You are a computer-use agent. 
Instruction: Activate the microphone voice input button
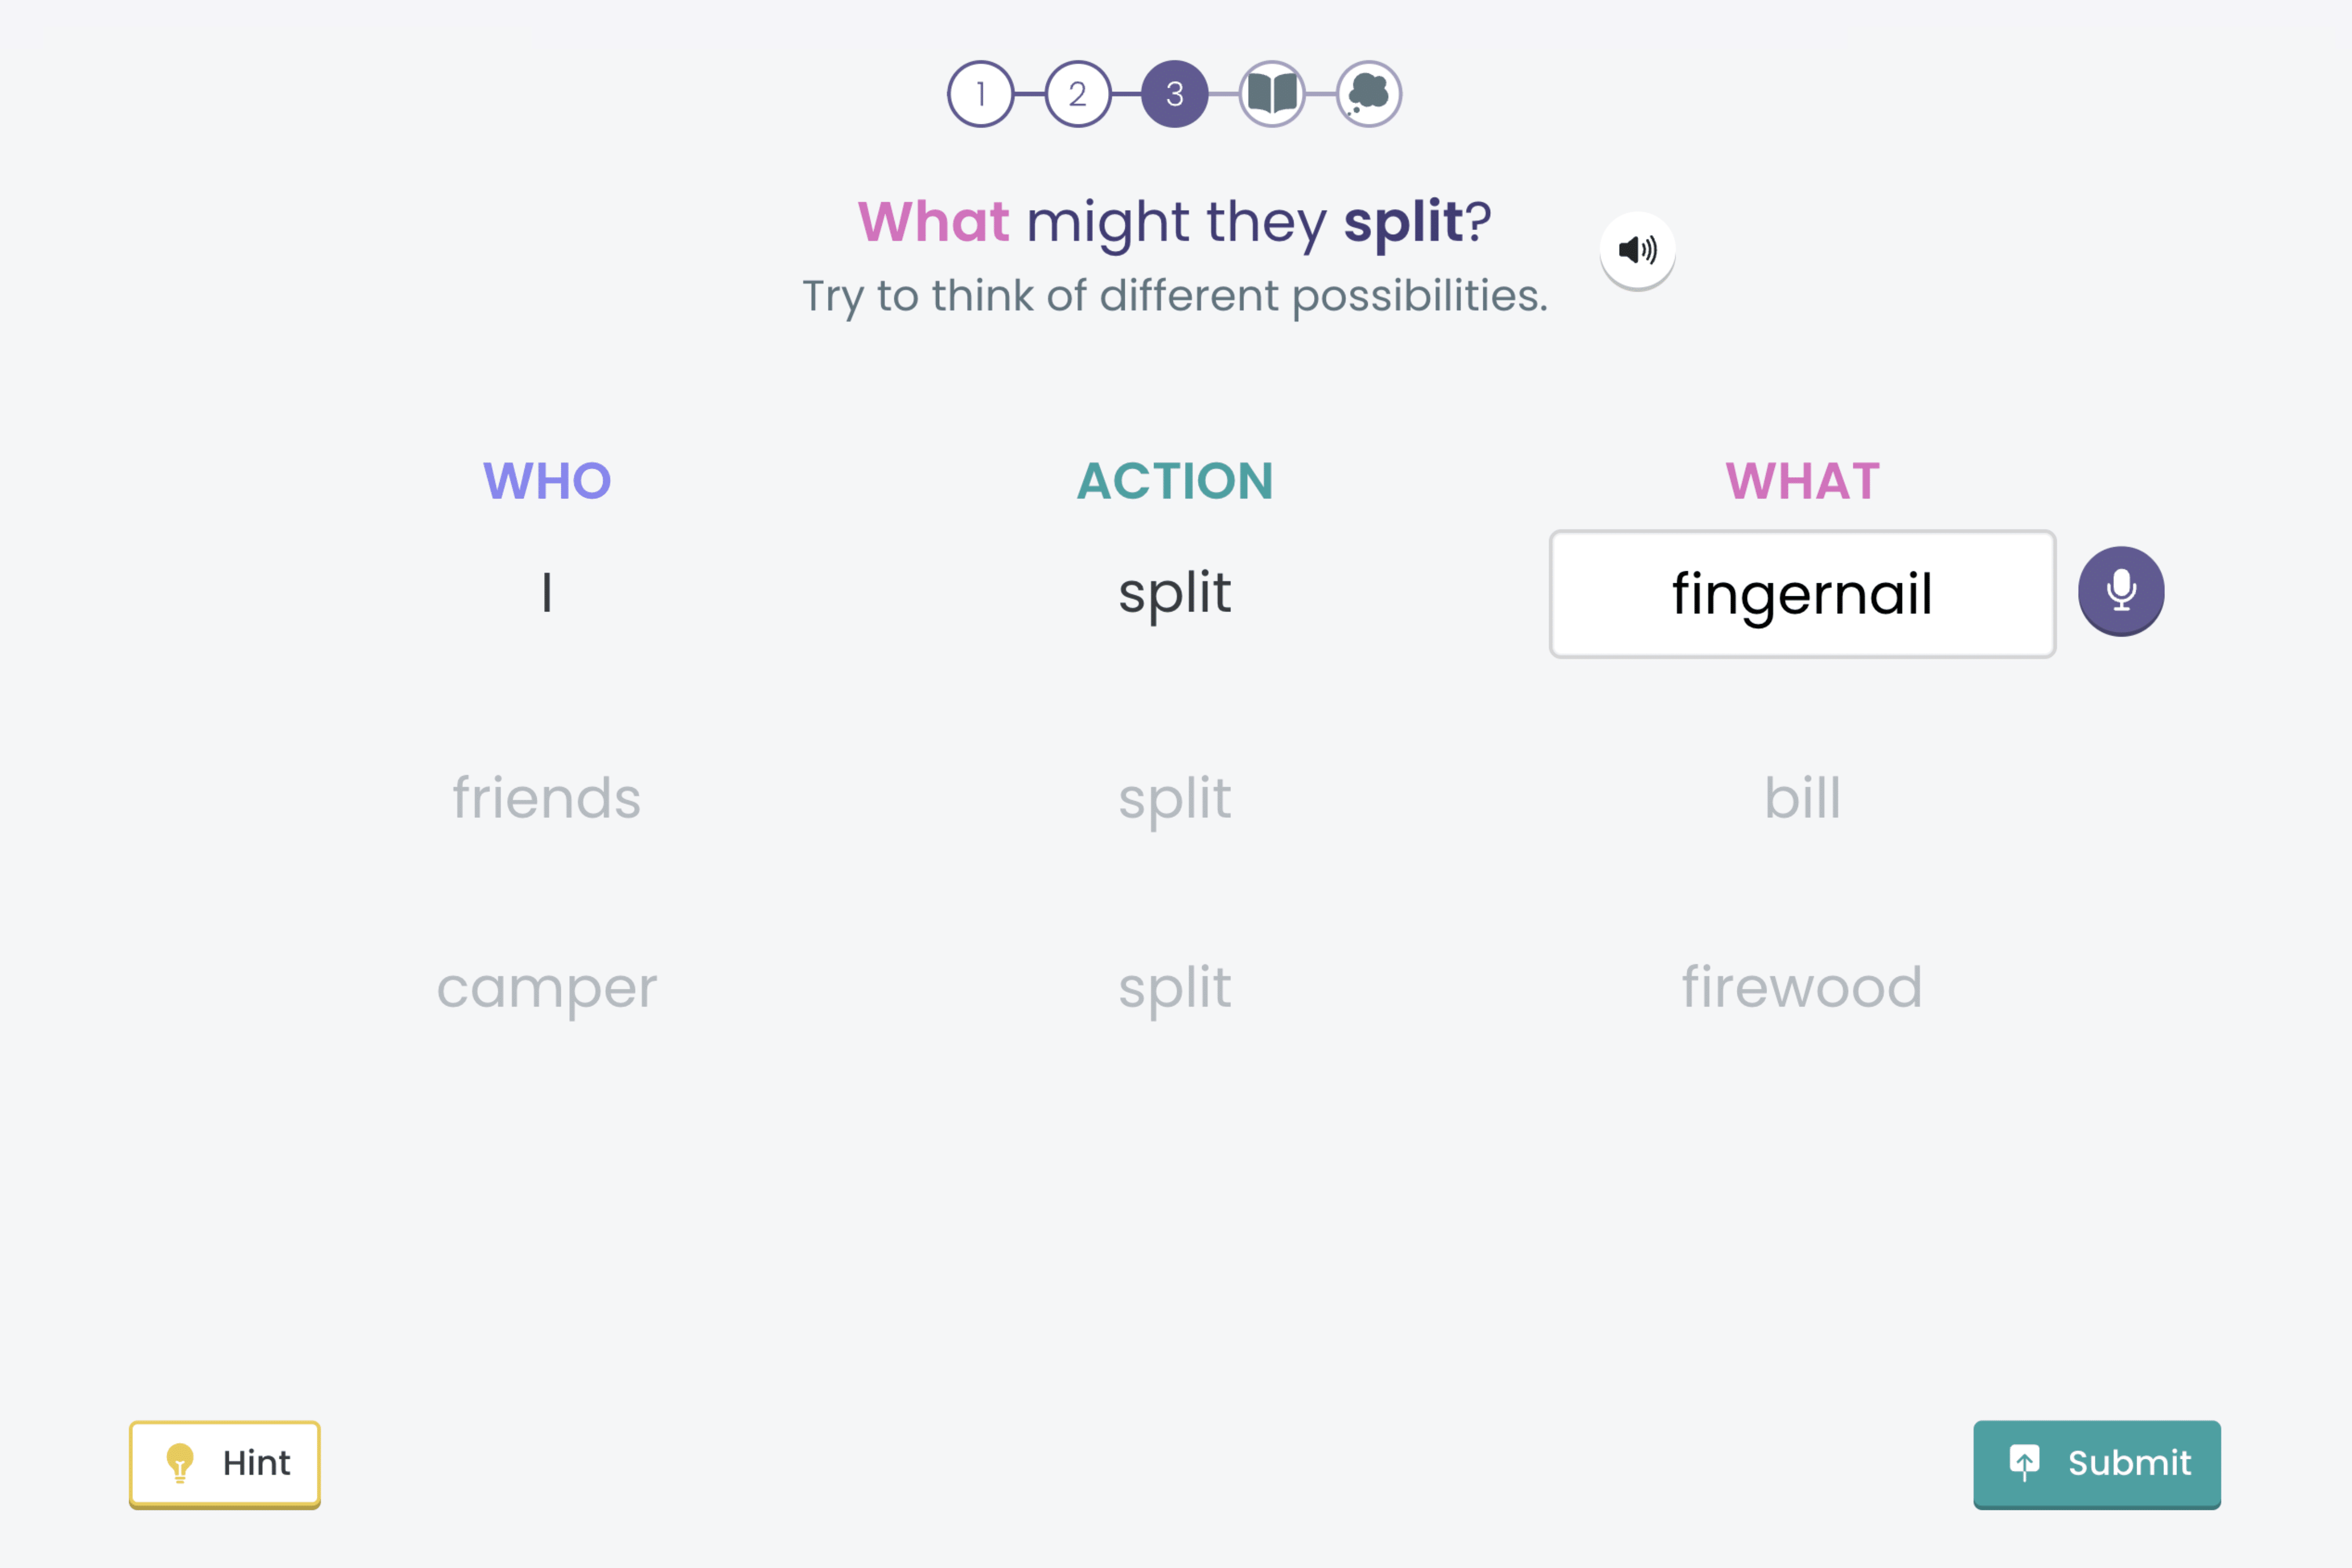2121,591
